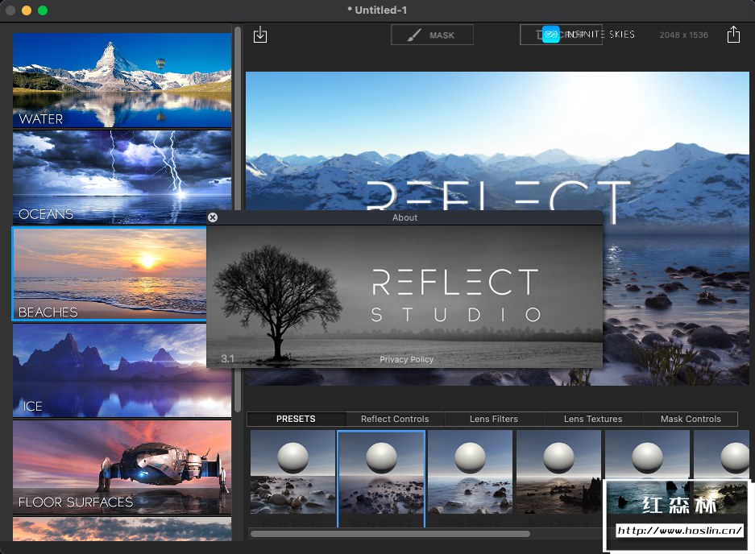Screen dimensions: 755x554
Task: Switch to the Reflect Controls tab
Action: point(395,420)
